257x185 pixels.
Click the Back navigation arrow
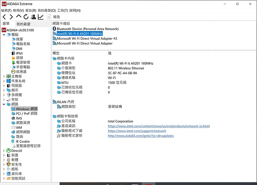(4, 17)
